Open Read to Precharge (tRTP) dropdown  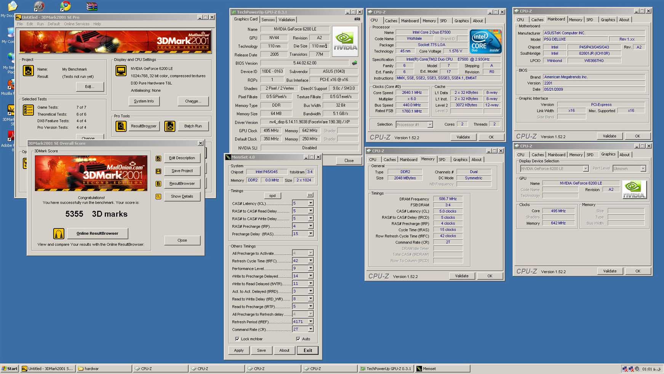pyautogui.click(x=310, y=307)
